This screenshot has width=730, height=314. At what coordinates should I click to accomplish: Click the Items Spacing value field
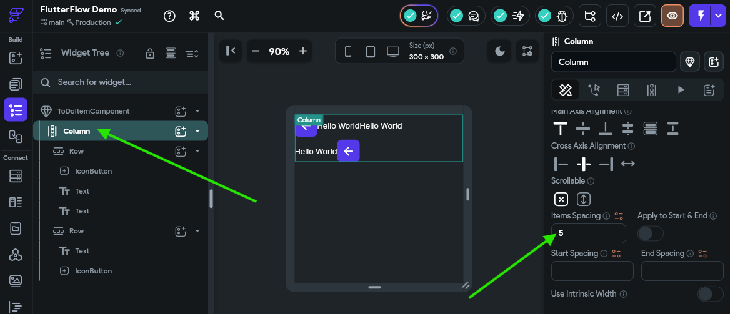pyautogui.click(x=589, y=233)
